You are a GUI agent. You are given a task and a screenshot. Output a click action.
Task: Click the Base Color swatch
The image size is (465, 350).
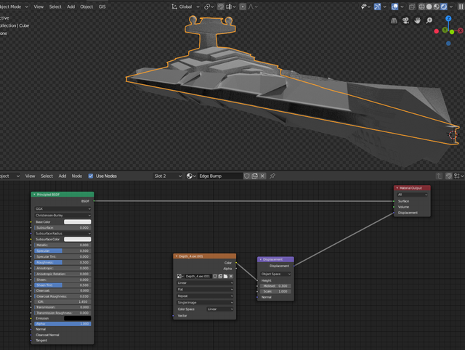point(78,222)
